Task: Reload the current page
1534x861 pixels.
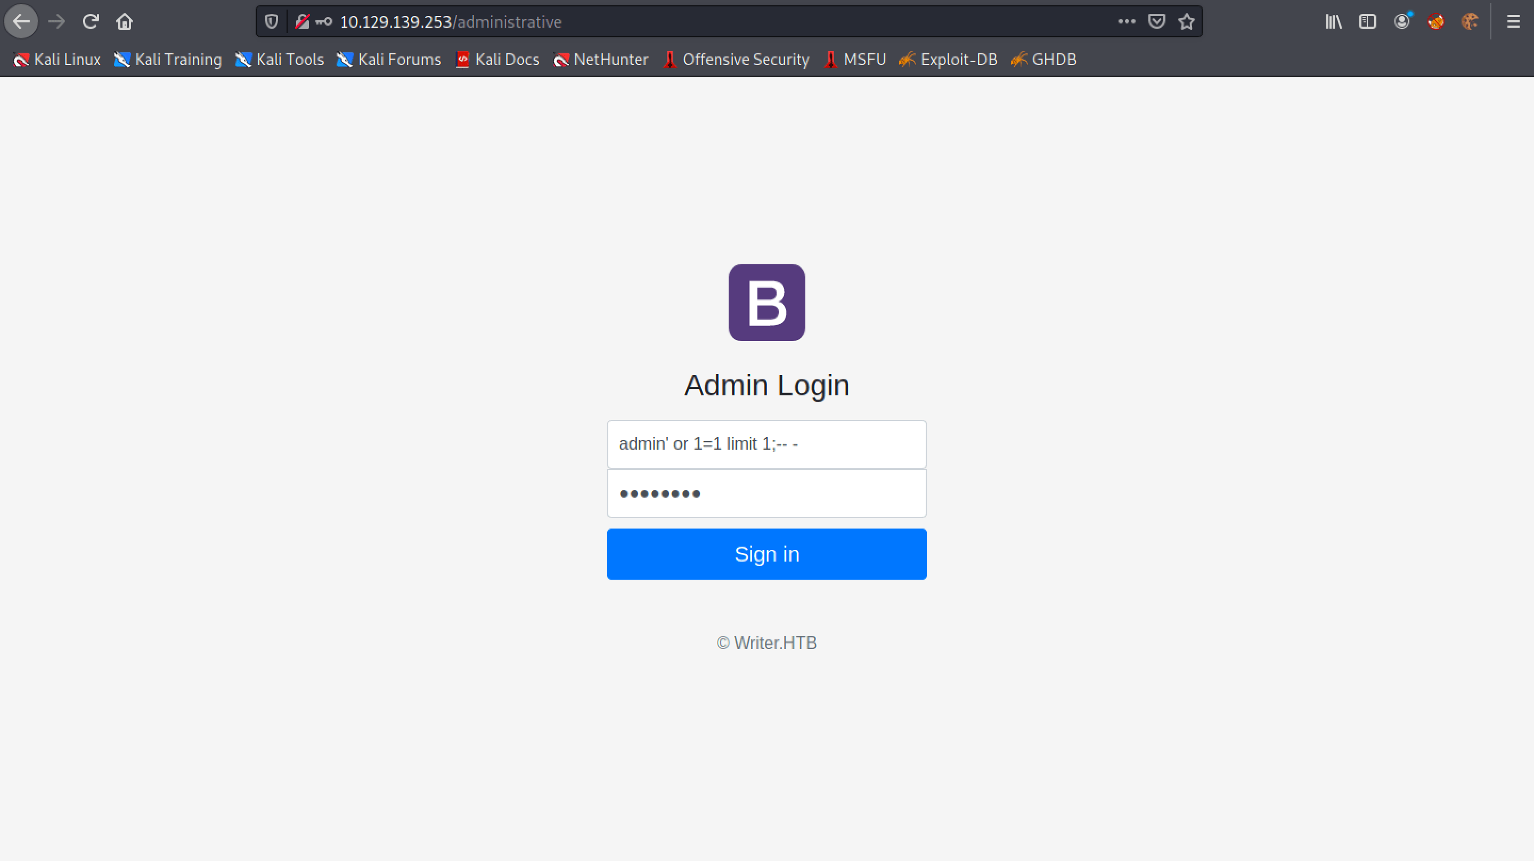Action: click(x=91, y=22)
